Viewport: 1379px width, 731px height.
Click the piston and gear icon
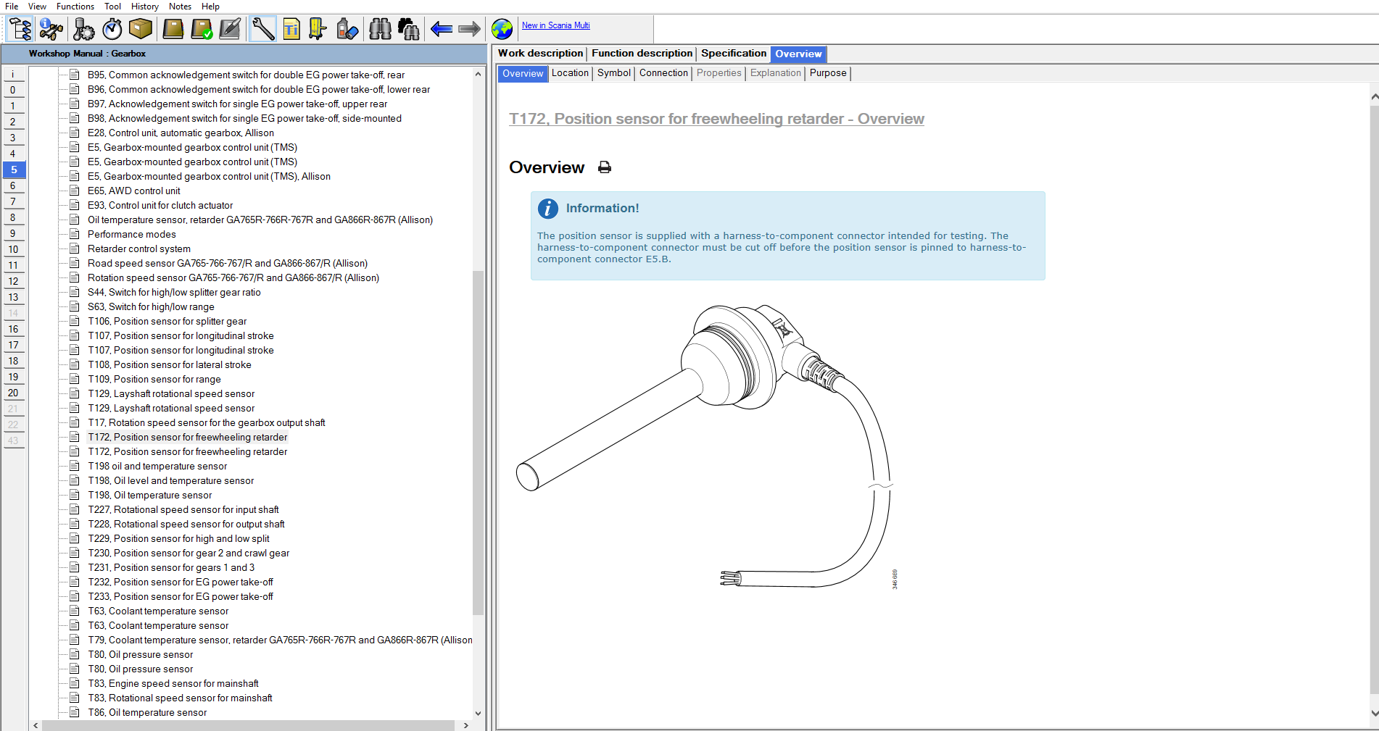tap(83, 30)
